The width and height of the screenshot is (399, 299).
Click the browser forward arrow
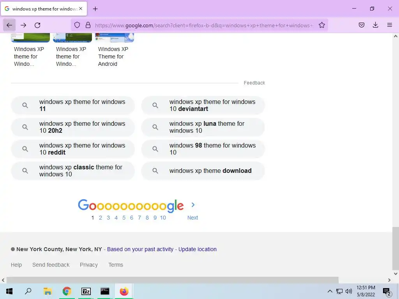click(23, 25)
